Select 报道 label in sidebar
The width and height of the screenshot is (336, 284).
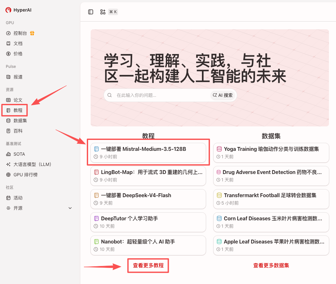pos(18,77)
